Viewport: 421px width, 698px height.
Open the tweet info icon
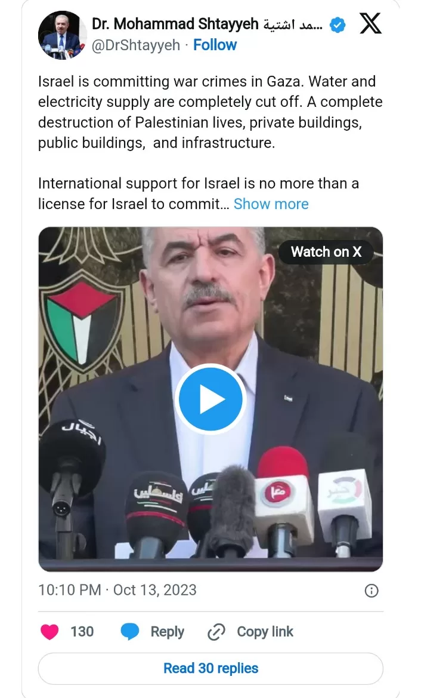(x=372, y=591)
